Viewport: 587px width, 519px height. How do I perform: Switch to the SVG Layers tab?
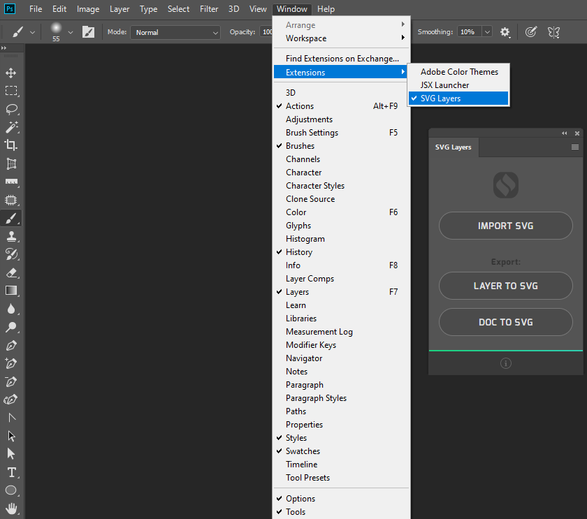[454, 147]
